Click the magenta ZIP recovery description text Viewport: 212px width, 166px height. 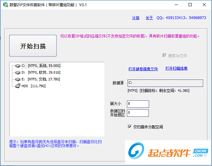(130, 36)
